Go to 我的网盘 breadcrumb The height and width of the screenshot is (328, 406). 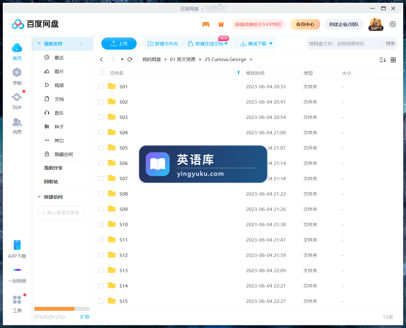152,59
